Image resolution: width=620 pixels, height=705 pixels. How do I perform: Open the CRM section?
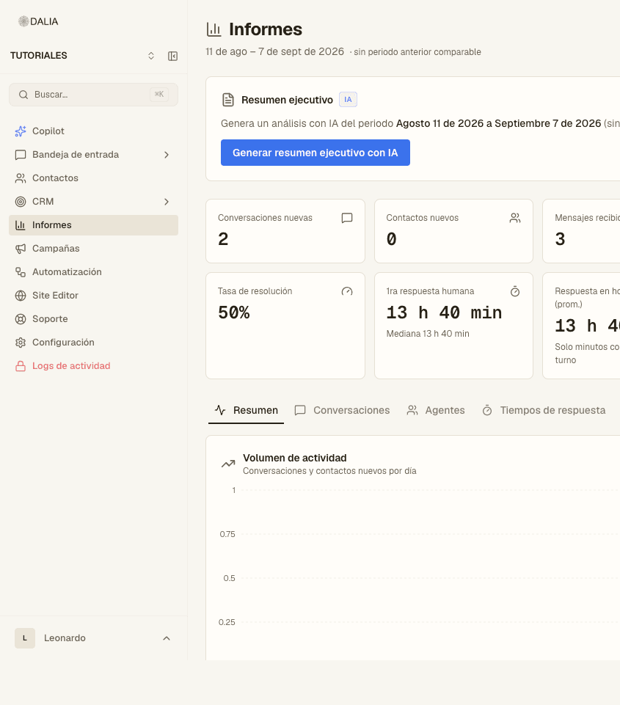(93, 202)
